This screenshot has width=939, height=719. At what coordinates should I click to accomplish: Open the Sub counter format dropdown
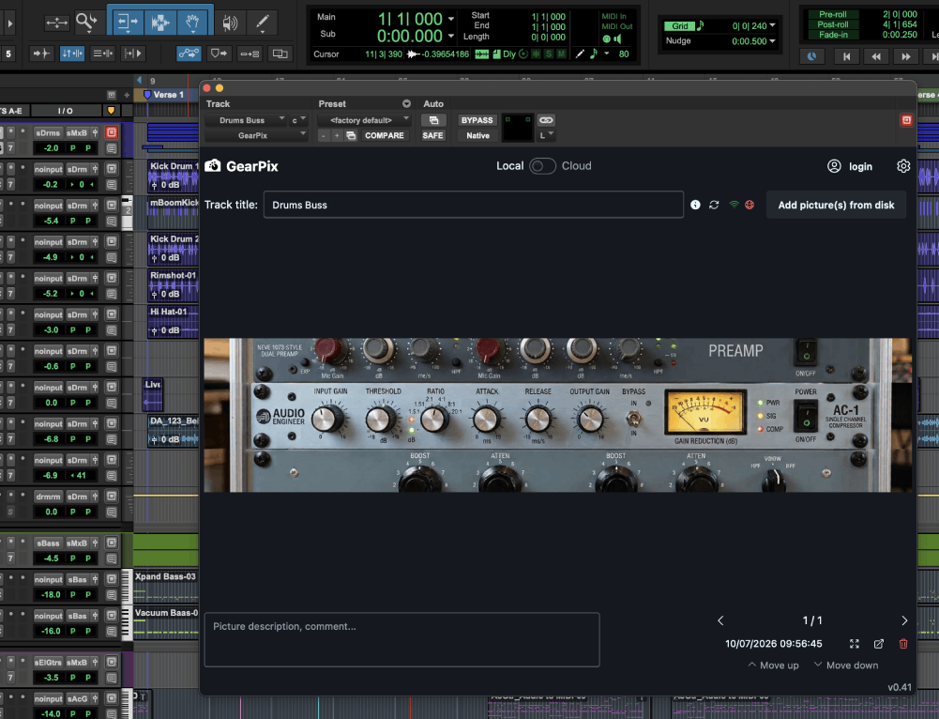(451, 36)
